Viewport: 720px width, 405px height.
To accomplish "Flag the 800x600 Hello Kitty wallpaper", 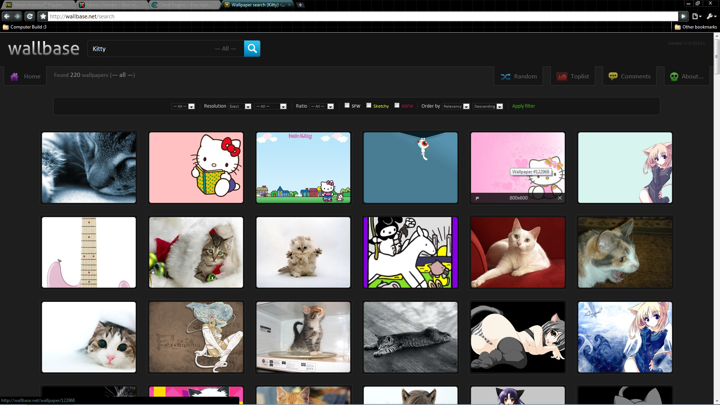I will point(477,198).
